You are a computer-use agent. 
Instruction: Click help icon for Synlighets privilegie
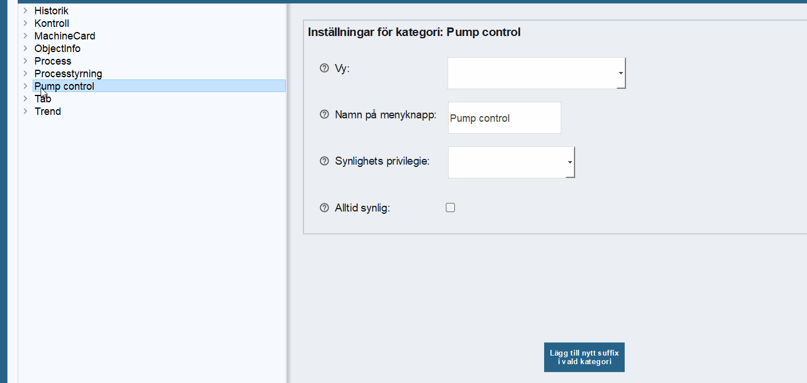pos(324,161)
